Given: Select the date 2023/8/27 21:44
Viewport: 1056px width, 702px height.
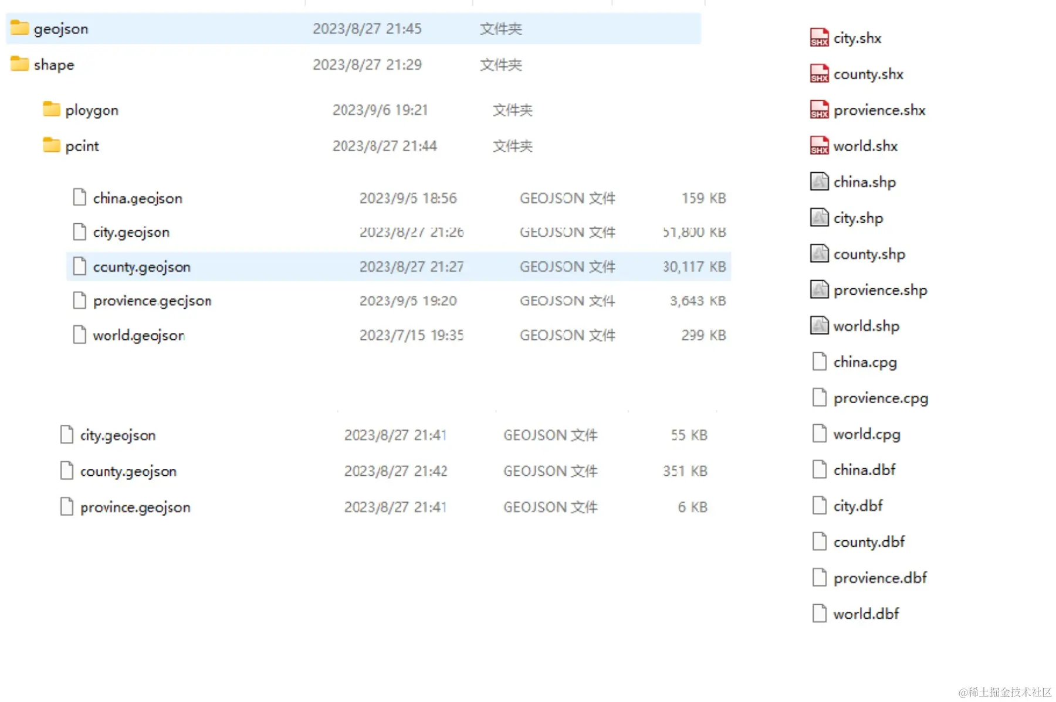Looking at the screenshot, I should pyautogui.click(x=385, y=146).
